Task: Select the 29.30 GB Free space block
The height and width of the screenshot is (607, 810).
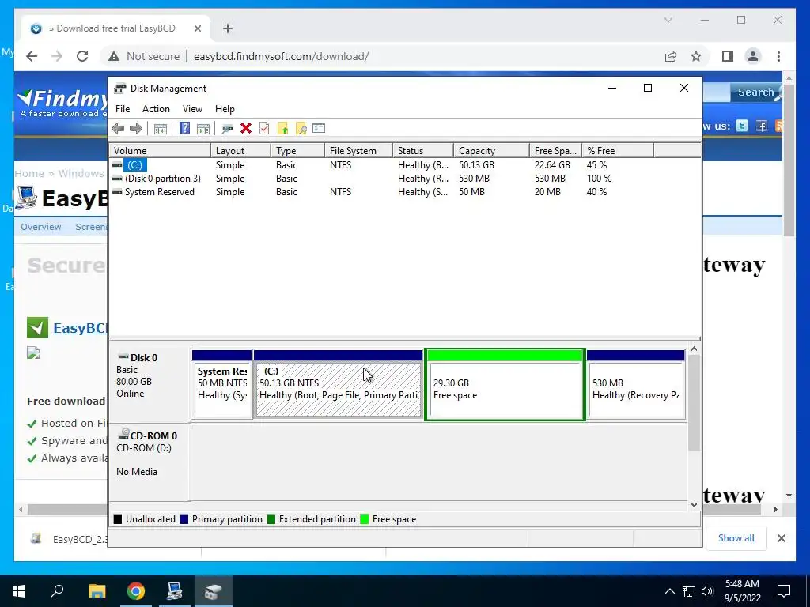Action: coord(505,384)
